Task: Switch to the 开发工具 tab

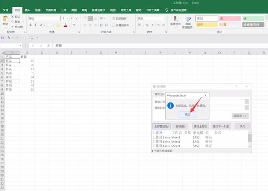Action: (126, 10)
